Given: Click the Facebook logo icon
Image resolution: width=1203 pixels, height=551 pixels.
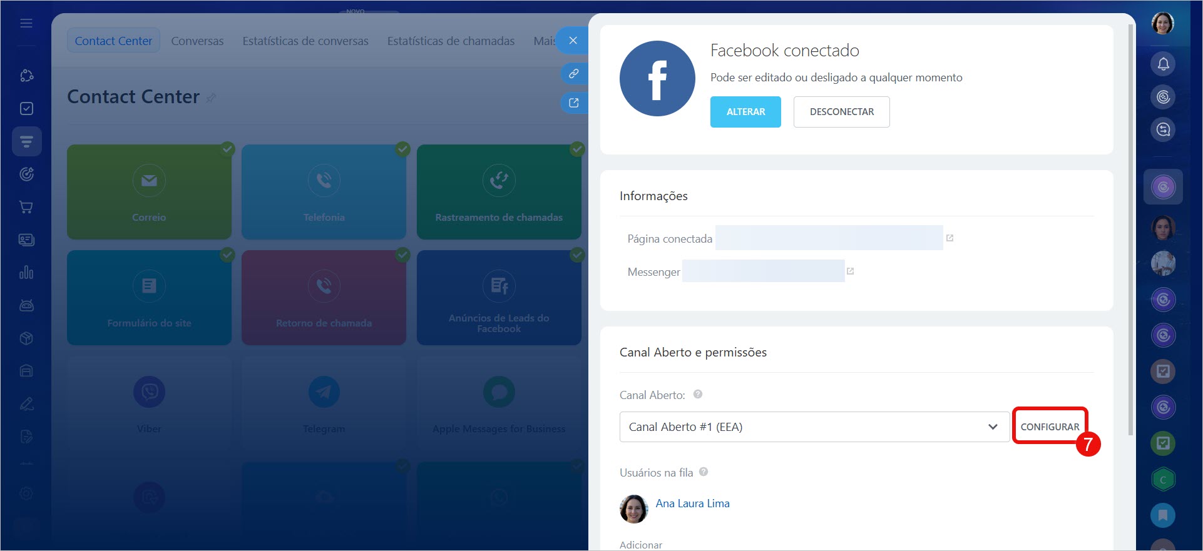Looking at the screenshot, I should [657, 79].
